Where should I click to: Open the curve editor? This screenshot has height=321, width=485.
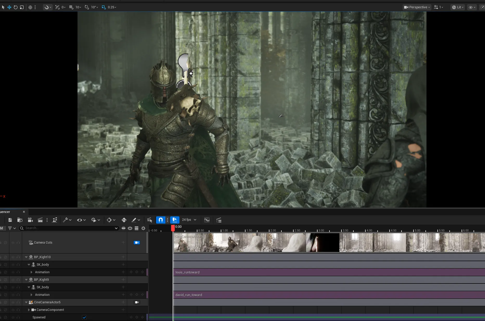pyautogui.click(x=207, y=220)
